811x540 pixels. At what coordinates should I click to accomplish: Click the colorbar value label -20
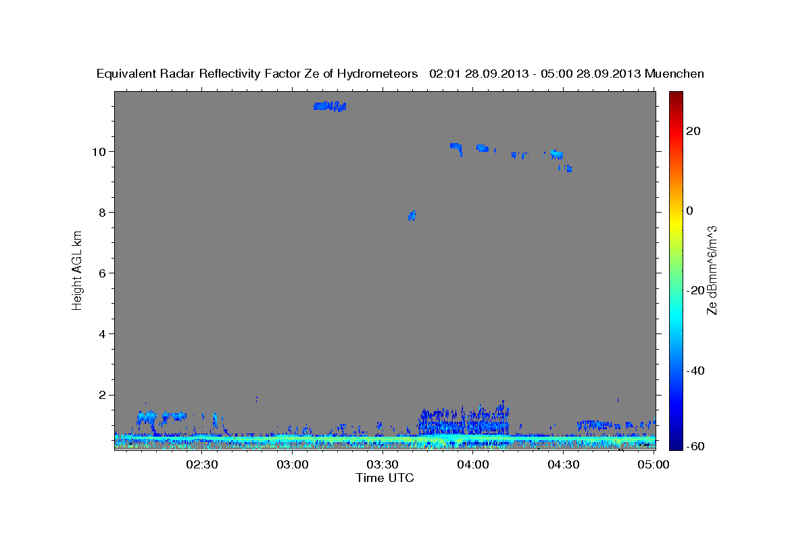pyautogui.click(x=695, y=290)
